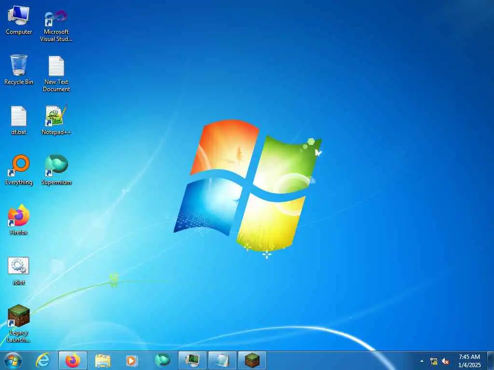Viewport: 494px width, 370px height.
Task: Switch to the notepad window in taskbar
Action: (222, 360)
